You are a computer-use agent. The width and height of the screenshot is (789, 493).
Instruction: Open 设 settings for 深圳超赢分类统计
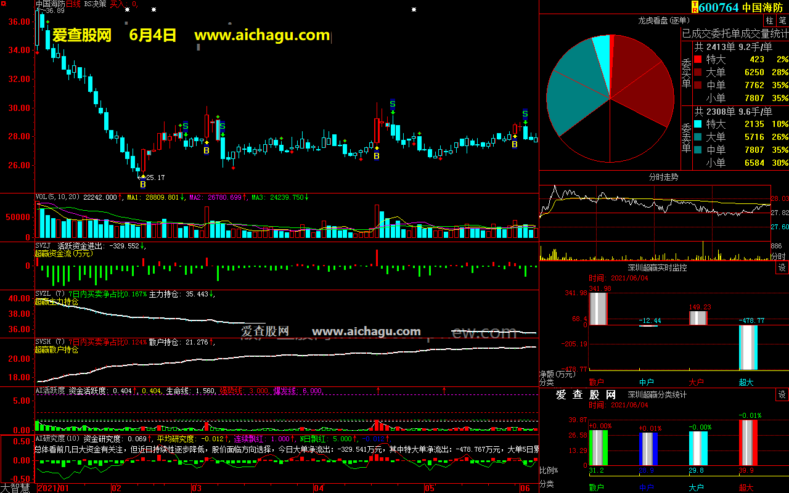[x=782, y=394]
